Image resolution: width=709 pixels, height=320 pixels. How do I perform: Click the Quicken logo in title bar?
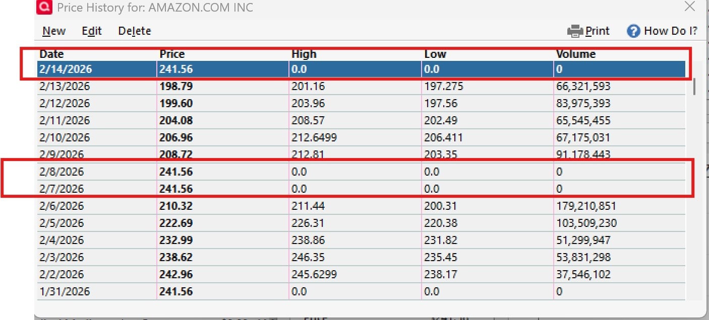pos(45,7)
